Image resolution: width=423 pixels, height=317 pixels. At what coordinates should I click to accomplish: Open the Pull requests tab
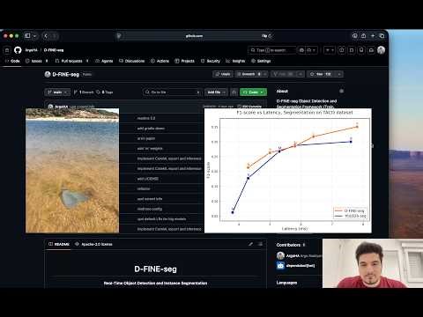click(72, 61)
